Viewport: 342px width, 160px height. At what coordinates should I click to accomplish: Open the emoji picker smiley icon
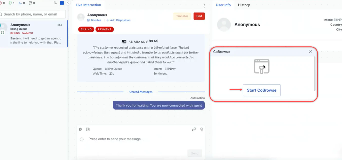[81, 139]
